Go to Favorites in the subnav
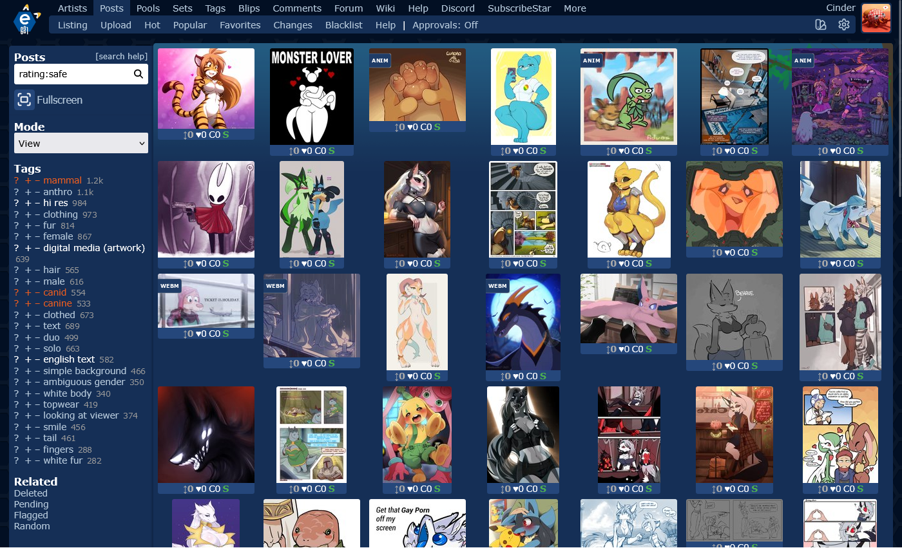 coord(240,25)
